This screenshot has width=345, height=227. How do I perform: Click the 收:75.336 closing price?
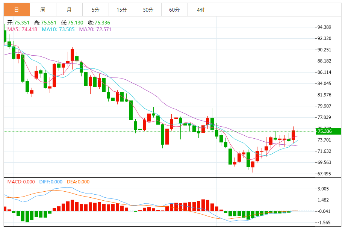(x=99, y=23)
